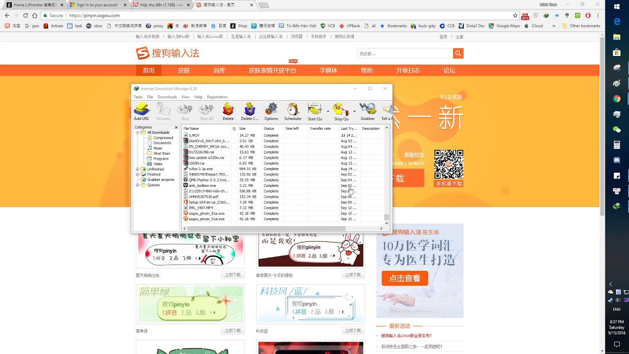Viewport: 629px width, 354px height.
Task: Click the Opera extension icon in Chrome toolbar
Action: tap(588, 16)
